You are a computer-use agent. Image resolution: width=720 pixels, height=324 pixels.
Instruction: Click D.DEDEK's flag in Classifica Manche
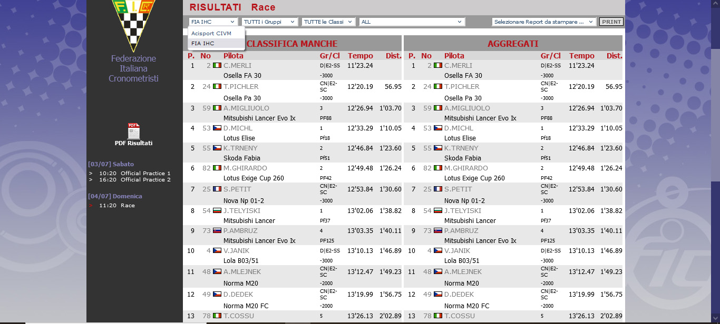click(217, 295)
